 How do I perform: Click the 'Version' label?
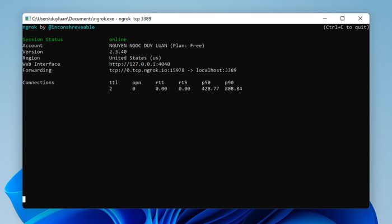tap(32, 52)
